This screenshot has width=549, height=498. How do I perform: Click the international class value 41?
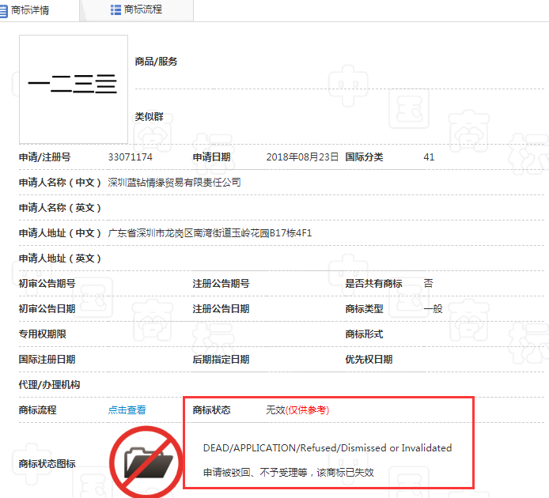click(429, 157)
